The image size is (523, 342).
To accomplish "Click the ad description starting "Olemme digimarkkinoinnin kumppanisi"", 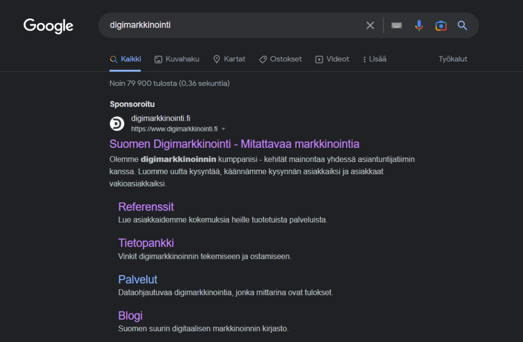I will click(262, 171).
